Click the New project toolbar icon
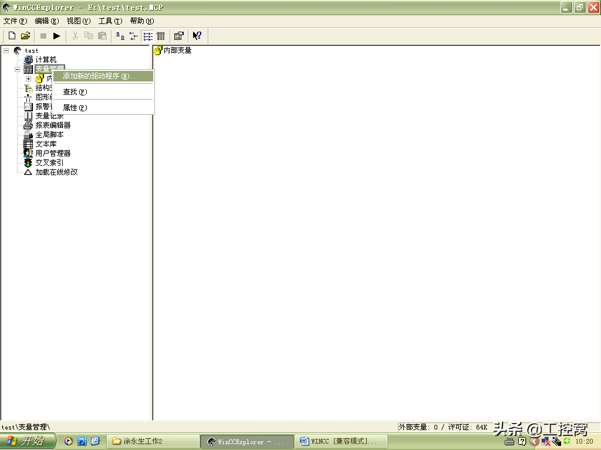601x450 pixels. point(12,36)
